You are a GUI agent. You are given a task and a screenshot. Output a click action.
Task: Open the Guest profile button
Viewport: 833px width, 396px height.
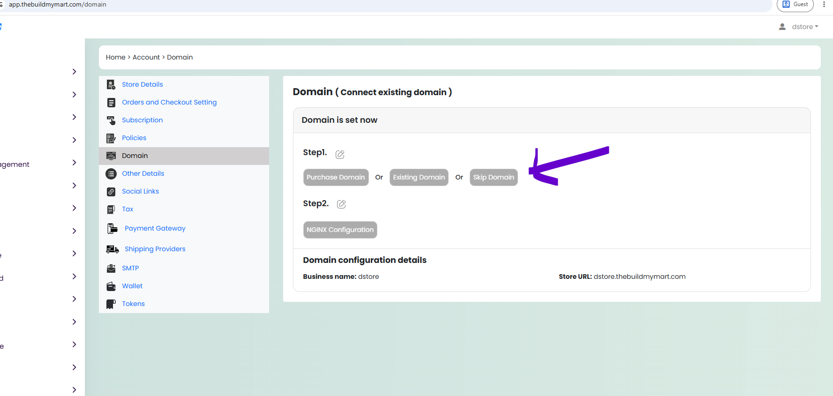coord(795,5)
